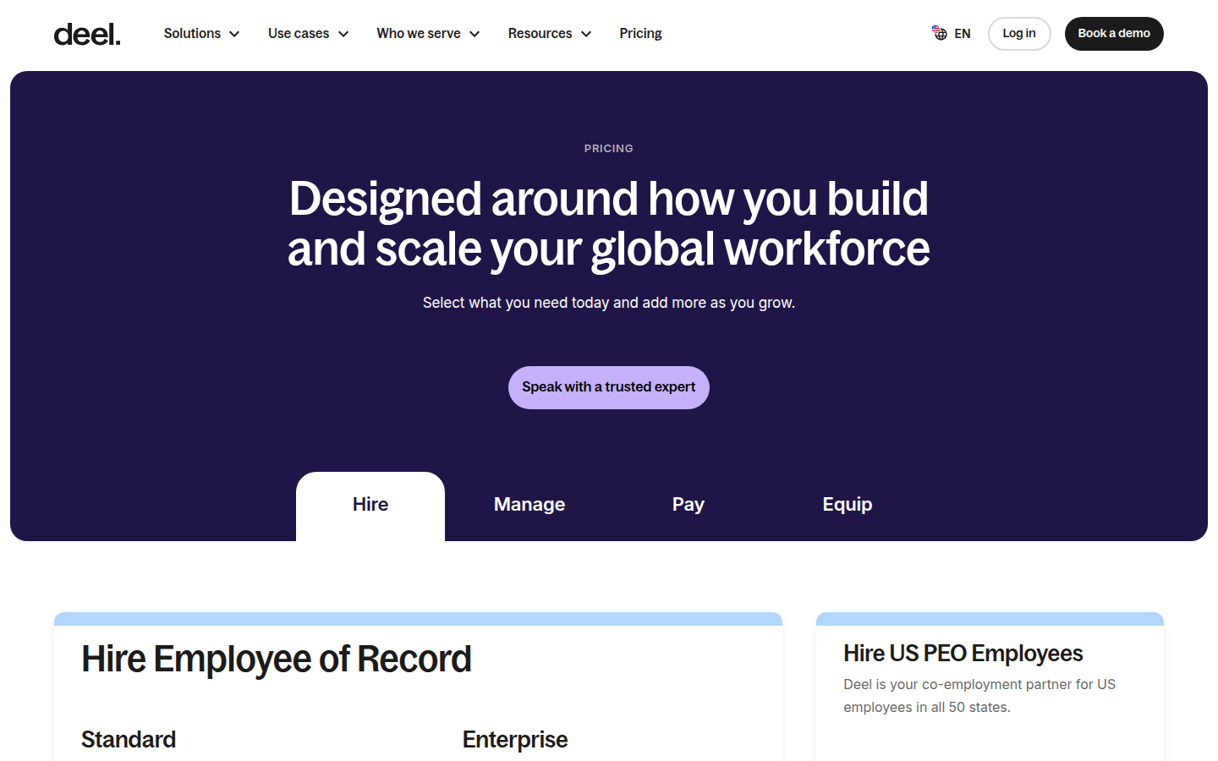Click the Who we serve chevron arrow

475,34
